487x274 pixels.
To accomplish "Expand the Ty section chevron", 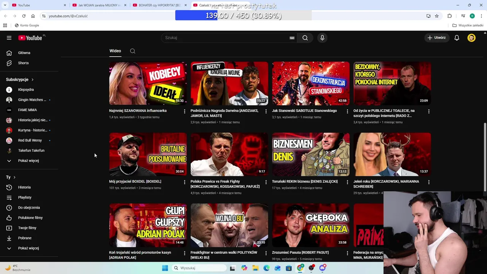I will point(14,177).
